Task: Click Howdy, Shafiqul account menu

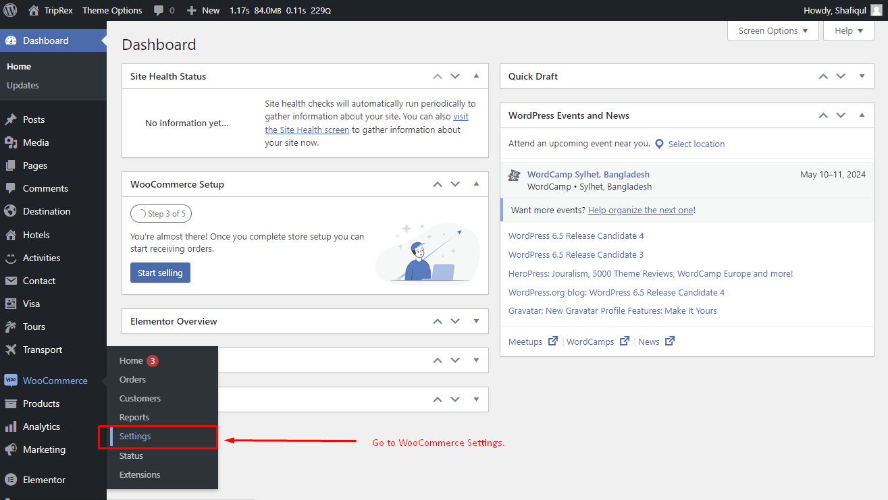Action: tap(843, 10)
